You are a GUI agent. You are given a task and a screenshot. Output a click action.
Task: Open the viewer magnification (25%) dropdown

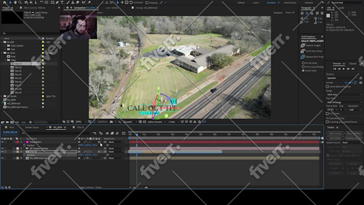click(81, 122)
